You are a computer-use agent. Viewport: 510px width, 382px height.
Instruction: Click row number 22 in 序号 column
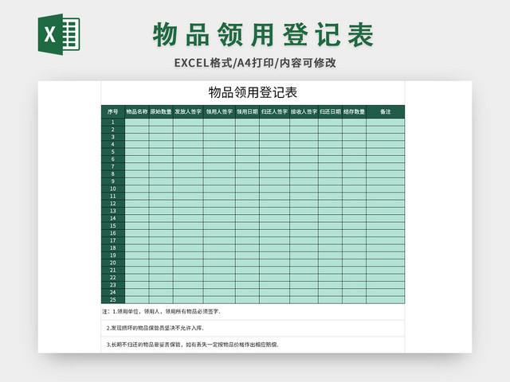[x=113, y=278]
